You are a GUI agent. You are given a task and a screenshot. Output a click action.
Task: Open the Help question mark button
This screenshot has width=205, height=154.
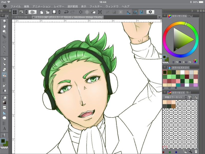(x=150, y=12)
